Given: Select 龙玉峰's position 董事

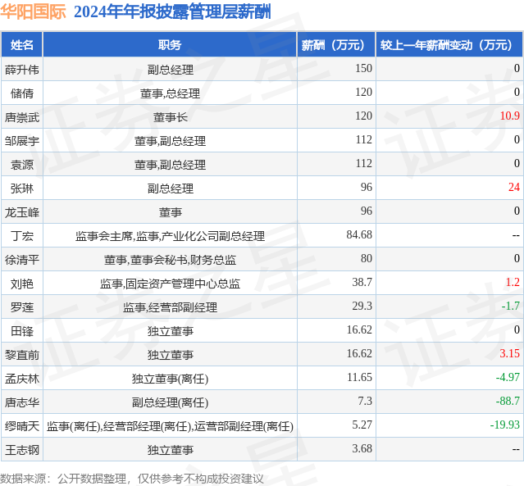Looking at the screenshot, I should [x=171, y=212].
